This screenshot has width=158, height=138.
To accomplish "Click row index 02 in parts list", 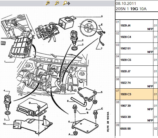I will tap(117, 33).
